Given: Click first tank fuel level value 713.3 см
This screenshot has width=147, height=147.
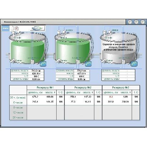Looking at the screenshot, I should pos(36,70).
